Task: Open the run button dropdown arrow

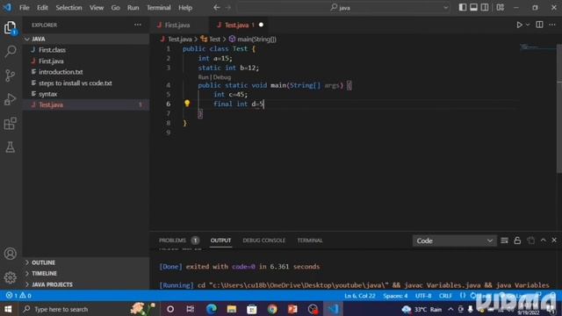Action: 528,25
